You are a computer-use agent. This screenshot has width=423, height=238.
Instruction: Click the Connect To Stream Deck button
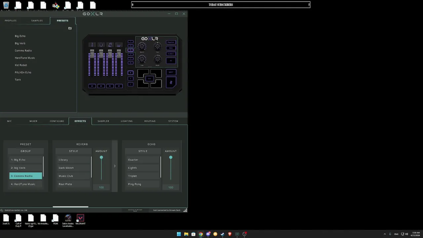[x=135, y=210]
